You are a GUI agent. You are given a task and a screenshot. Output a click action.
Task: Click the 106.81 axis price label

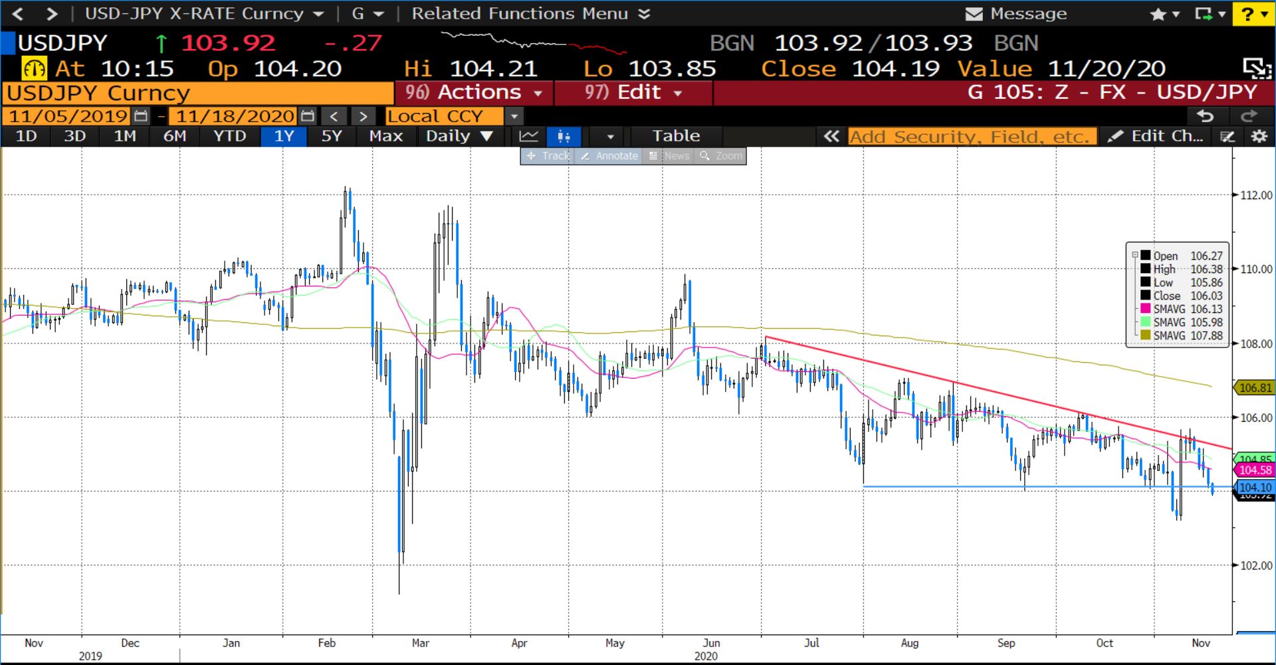click(x=1253, y=387)
